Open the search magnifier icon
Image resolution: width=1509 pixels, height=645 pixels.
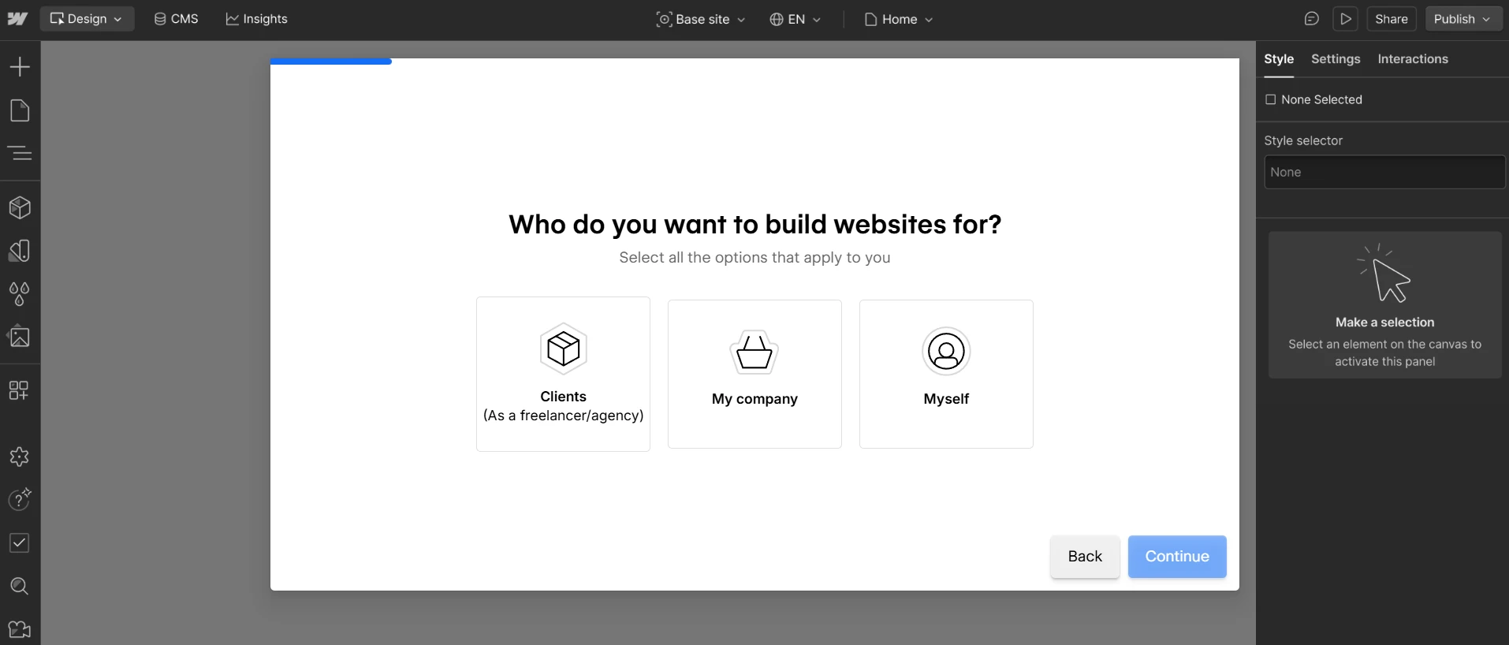20,586
